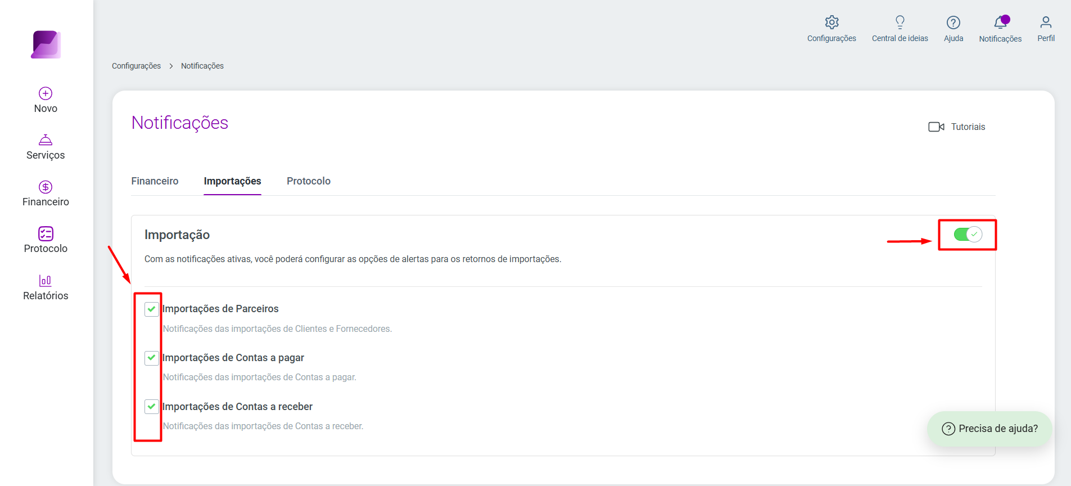Image resolution: width=1071 pixels, height=486 pixels.
Task: Open Perfil user icon
Action: point(1046,22)
